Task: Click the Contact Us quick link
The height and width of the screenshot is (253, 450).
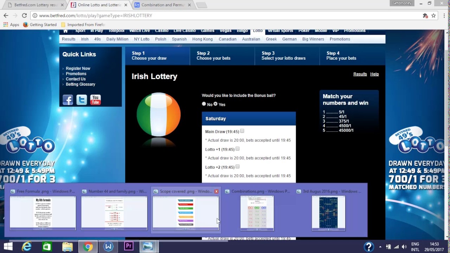Action: (76, 79)
